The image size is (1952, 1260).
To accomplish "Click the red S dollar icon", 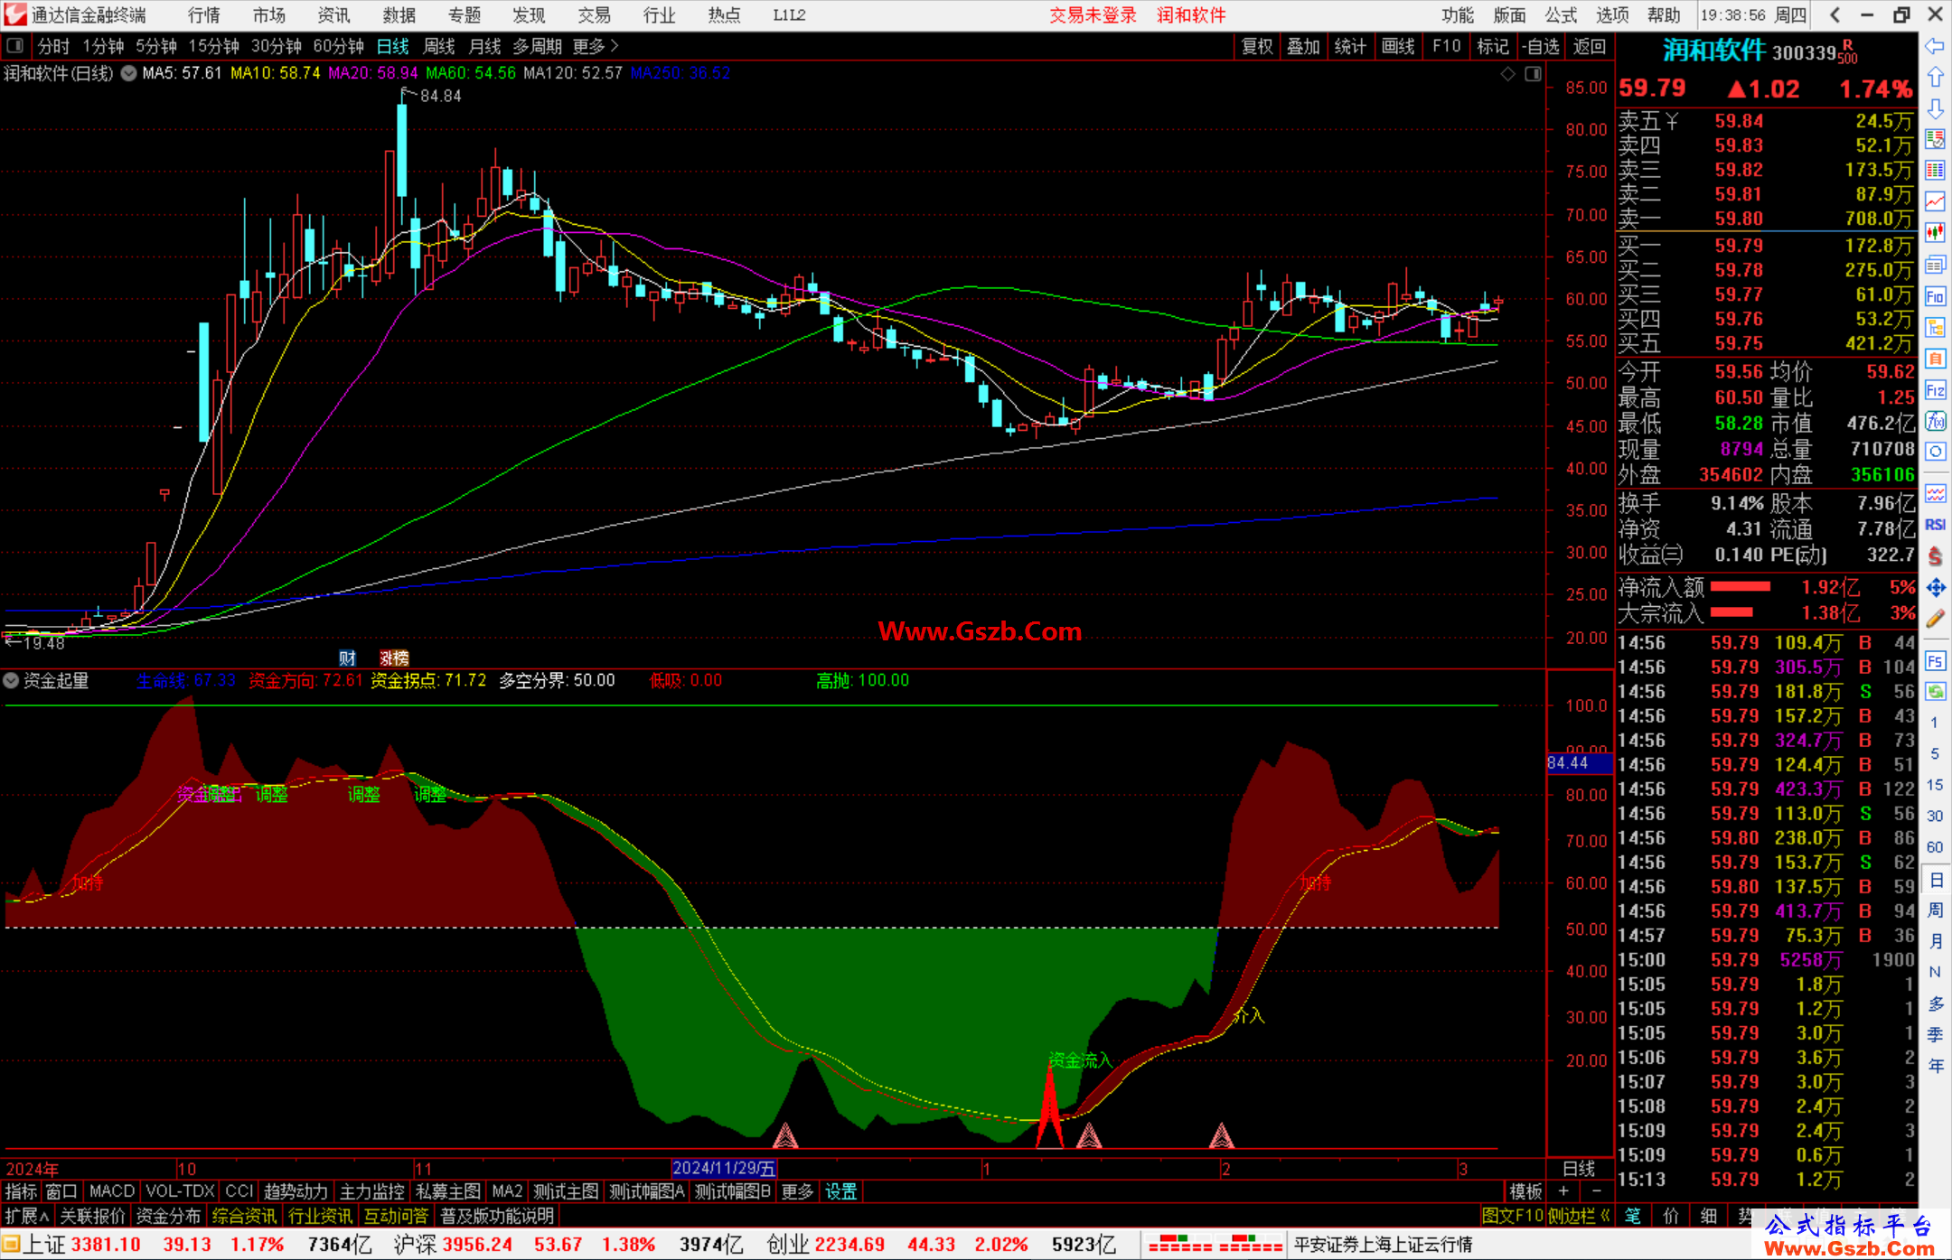I will [x=1935, y=556].
